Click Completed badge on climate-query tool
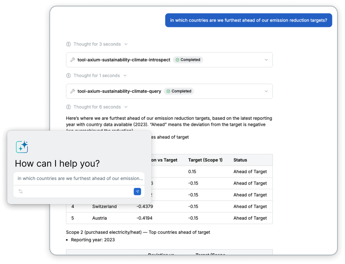The height and width of the screenshot is (264, 345). pos(179,91)
